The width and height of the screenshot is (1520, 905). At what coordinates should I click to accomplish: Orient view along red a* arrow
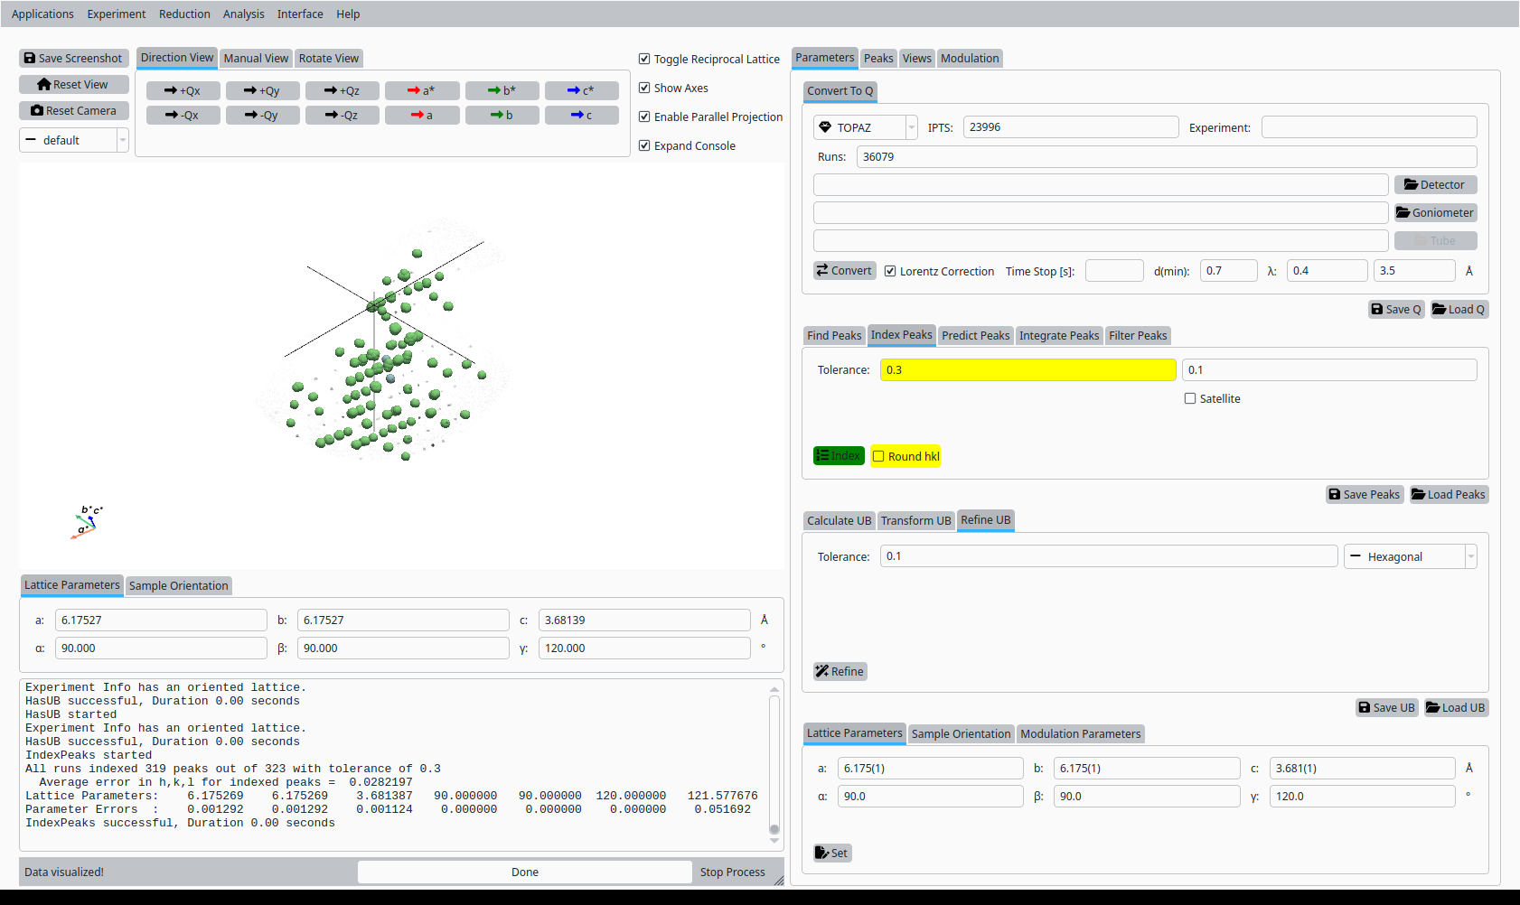(421, 91)
